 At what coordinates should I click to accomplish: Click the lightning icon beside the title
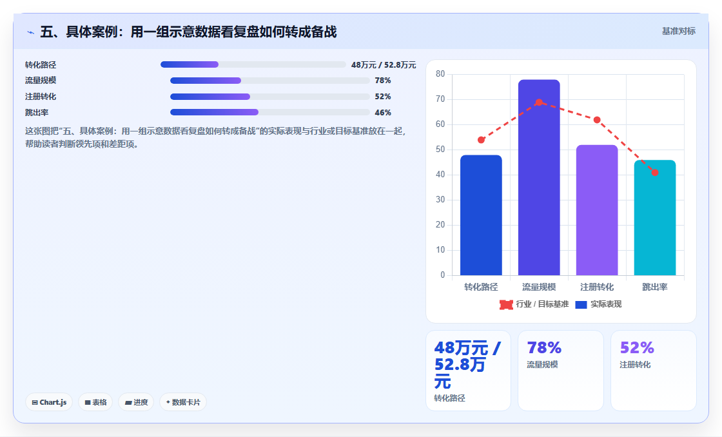pos(30,32)
